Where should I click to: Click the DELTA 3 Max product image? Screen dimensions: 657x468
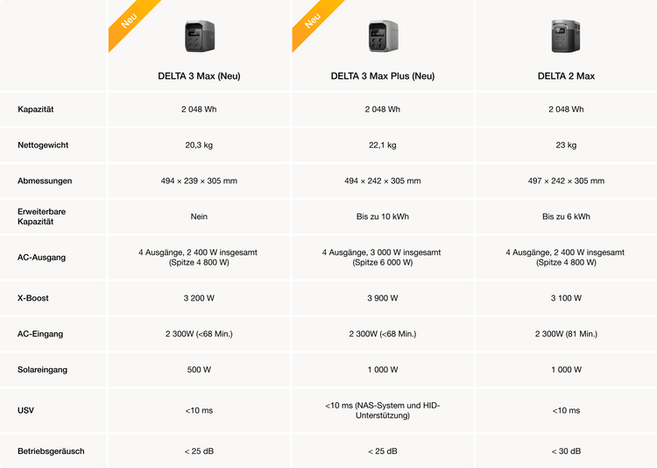[199, 37]
